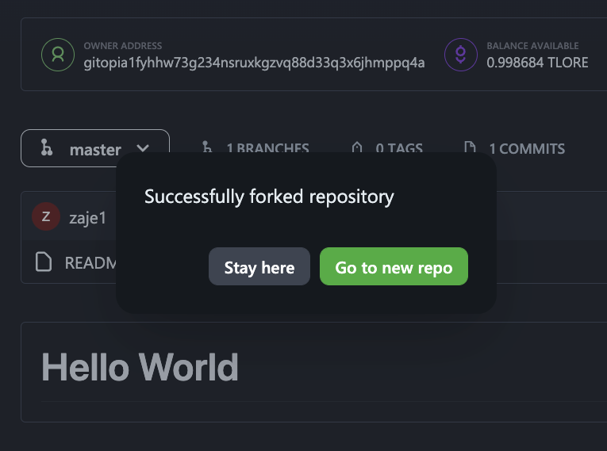Click the purple balance token icon

[x=460, y=55]
